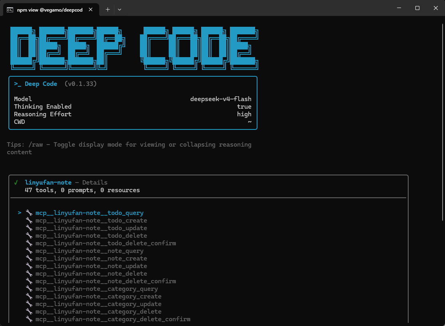Image resolution: width=445 pixels, height=326 pixels.
Task: Select mcp__linyufan-note__todo_update tool
Action: tap(91, 228)
